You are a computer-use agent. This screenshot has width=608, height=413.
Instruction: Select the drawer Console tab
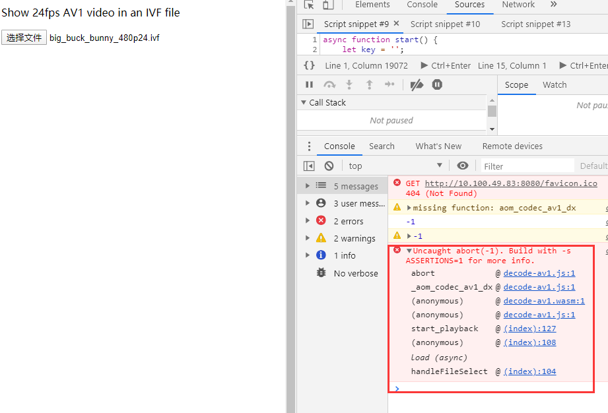pos(339,146)
